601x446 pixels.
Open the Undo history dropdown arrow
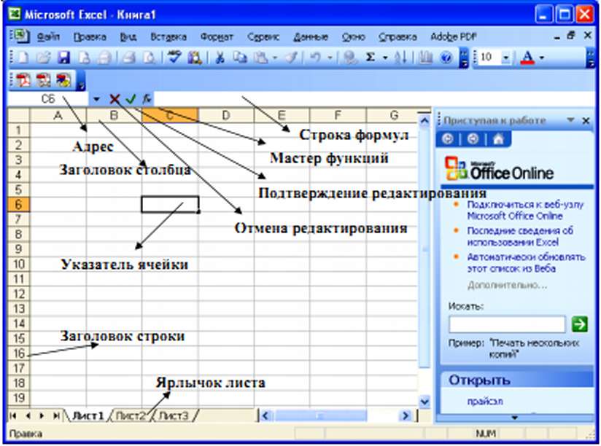(329, 58)
